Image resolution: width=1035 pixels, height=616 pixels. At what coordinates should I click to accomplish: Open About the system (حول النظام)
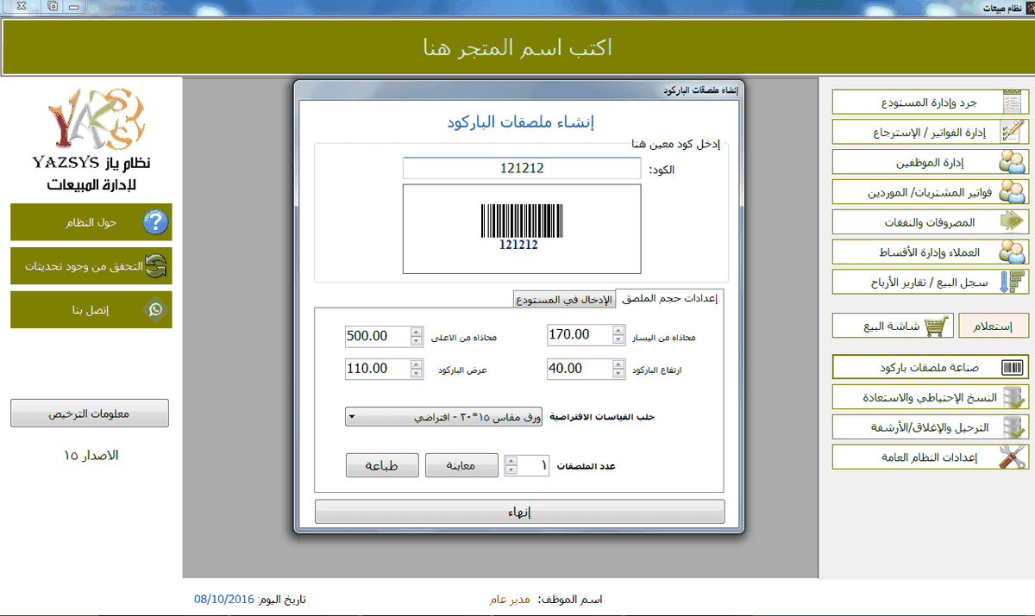pos(91,222)
